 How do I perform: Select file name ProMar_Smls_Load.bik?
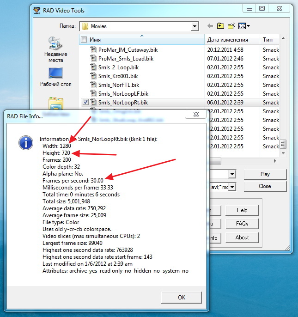click(x=126, y=59)
